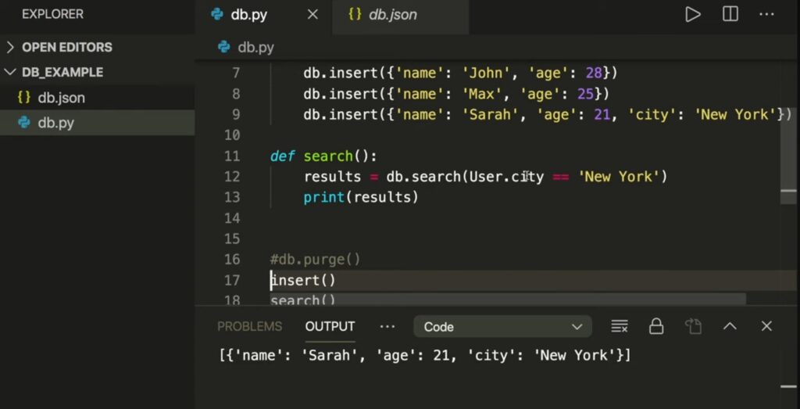800x409 pixels.
Task: Split the editor right
Action: 730,14
